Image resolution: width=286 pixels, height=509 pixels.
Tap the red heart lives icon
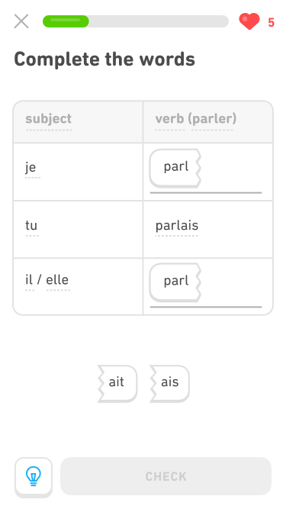249,21
